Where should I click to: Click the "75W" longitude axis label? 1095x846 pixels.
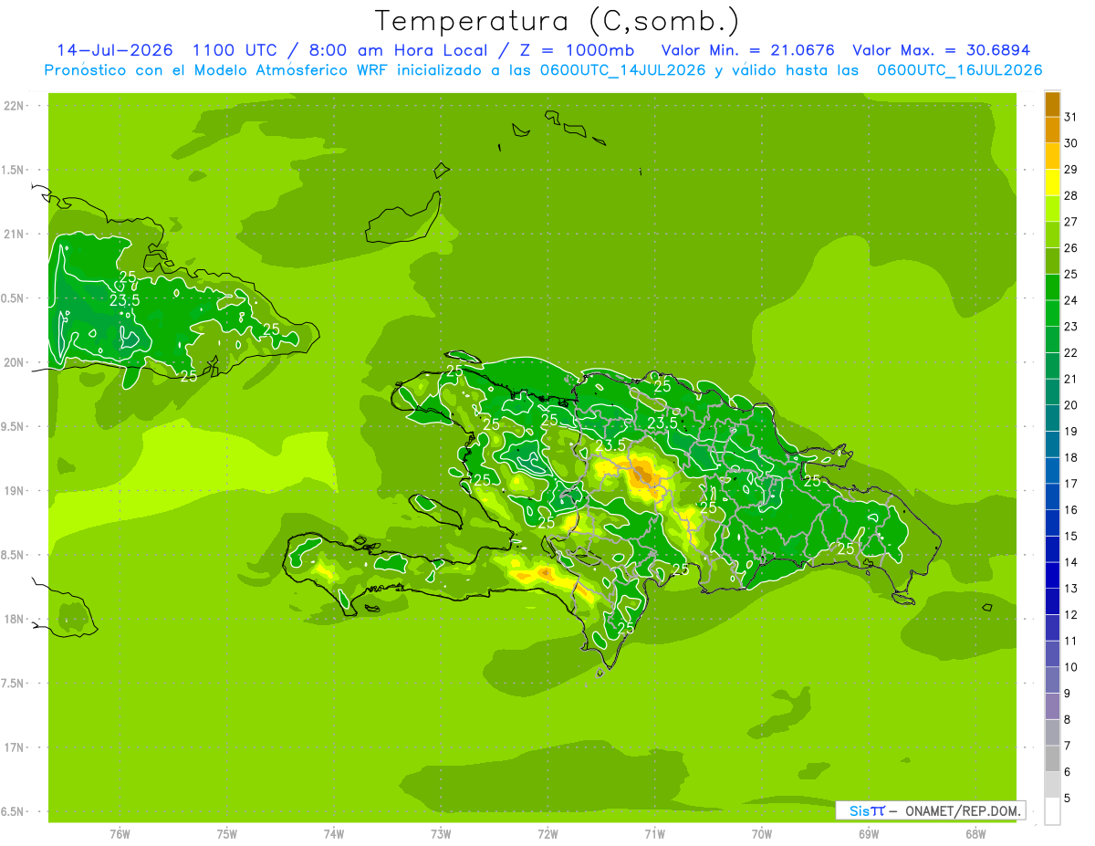tap(226, 834)
